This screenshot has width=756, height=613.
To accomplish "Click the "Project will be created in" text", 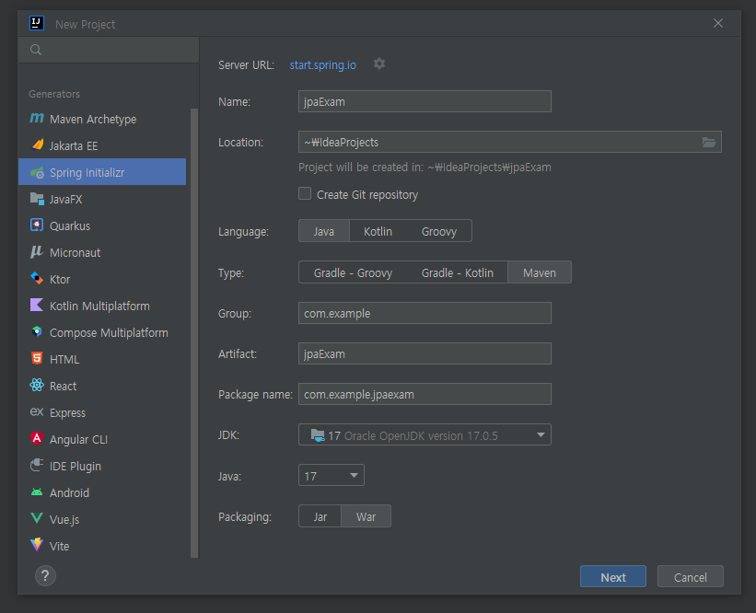I will tap(425, 168).
